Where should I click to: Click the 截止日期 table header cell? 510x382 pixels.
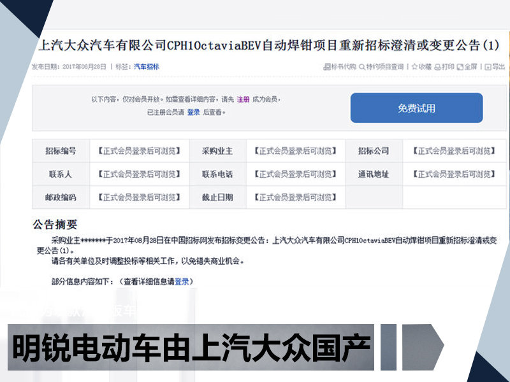tap(217, 197)
